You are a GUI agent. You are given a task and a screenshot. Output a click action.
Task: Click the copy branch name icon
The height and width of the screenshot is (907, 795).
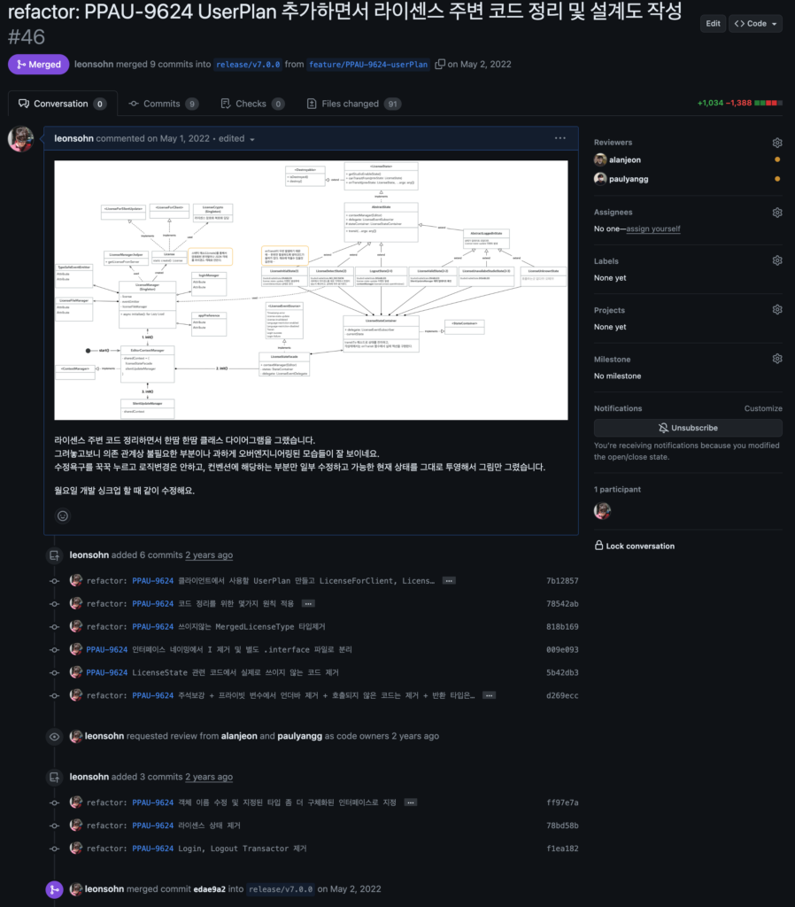440,65
